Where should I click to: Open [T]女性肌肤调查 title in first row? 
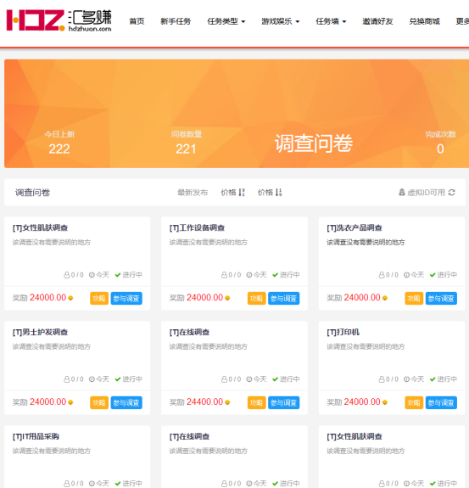click(40, 227)
